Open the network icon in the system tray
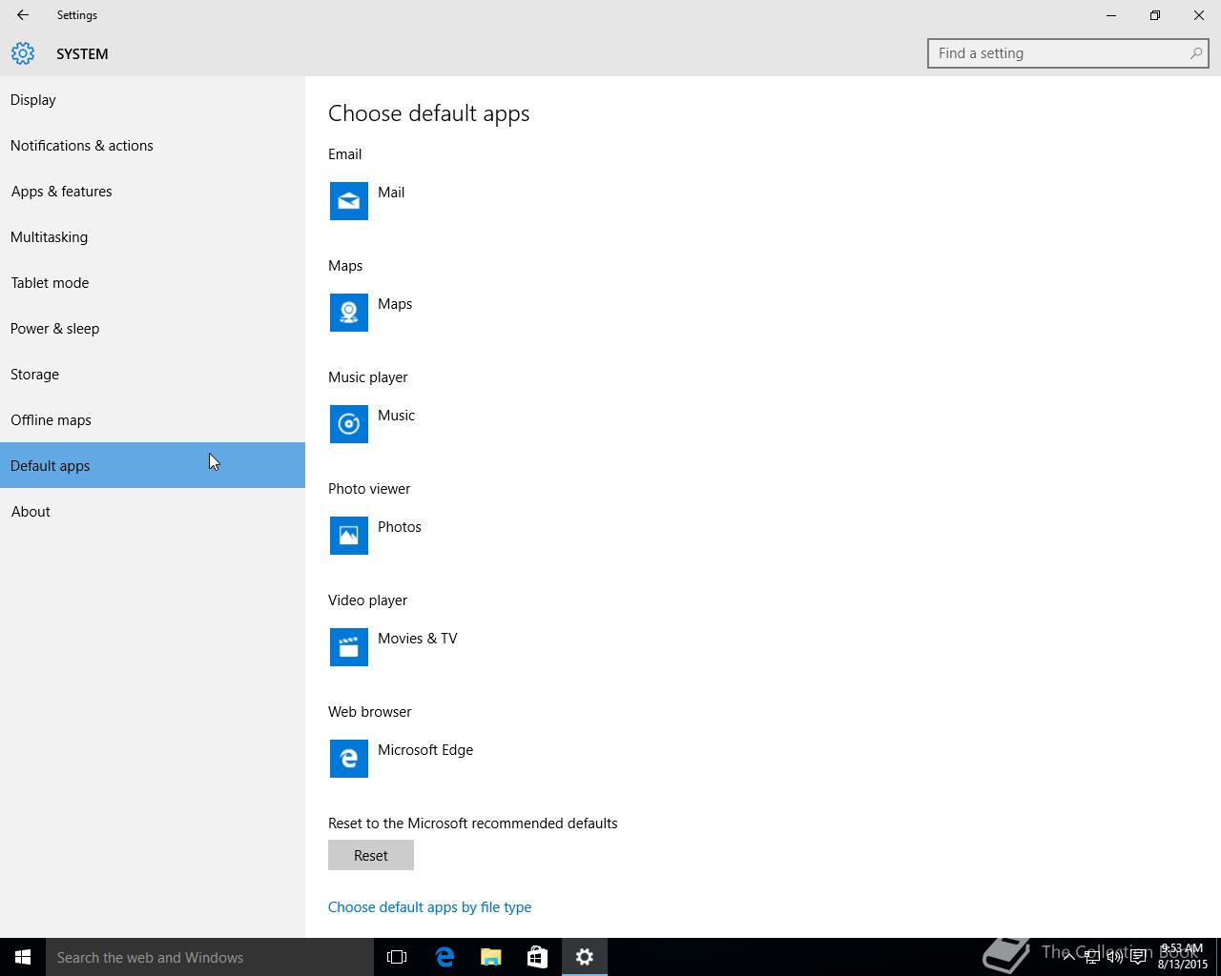1221x976 pixels. pos(1091,957)
